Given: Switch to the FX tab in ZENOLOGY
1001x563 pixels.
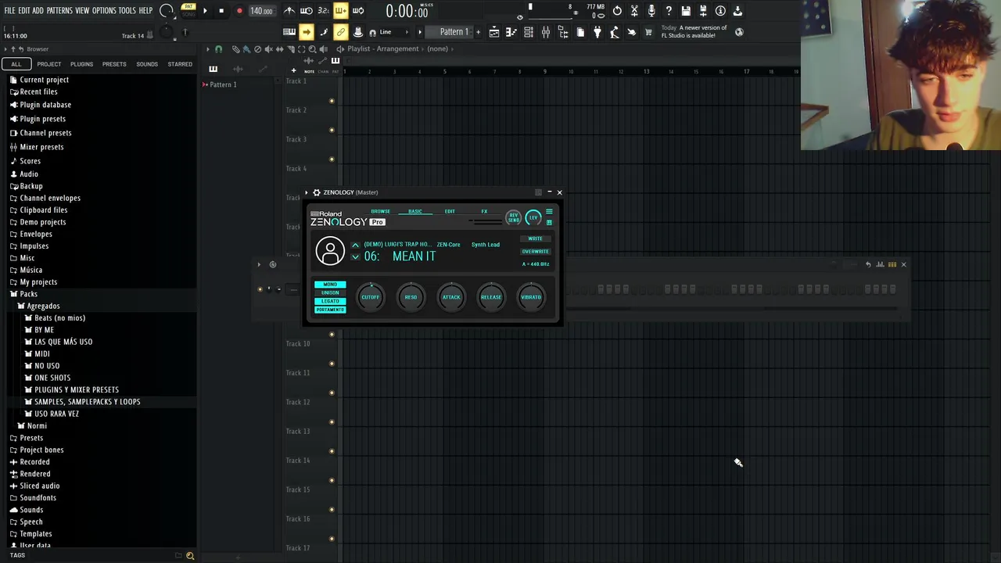Looking at the screenshot, I should click(x=484, y=211).
